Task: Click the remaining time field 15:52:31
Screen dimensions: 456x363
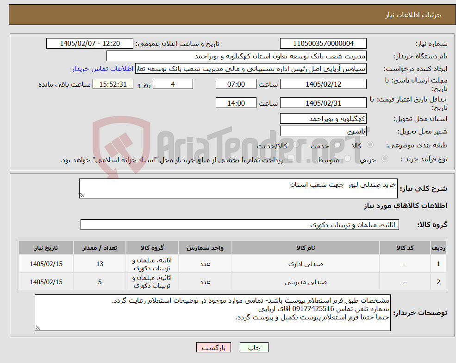Action: (113, 84)
